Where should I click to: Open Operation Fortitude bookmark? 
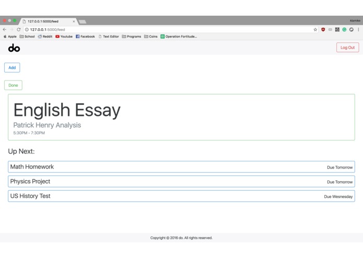(x=179, y=37)
